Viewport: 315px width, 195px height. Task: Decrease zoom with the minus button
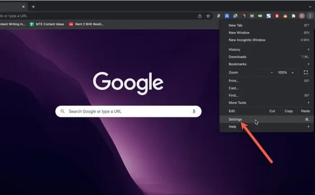click(x=272, y=73)
